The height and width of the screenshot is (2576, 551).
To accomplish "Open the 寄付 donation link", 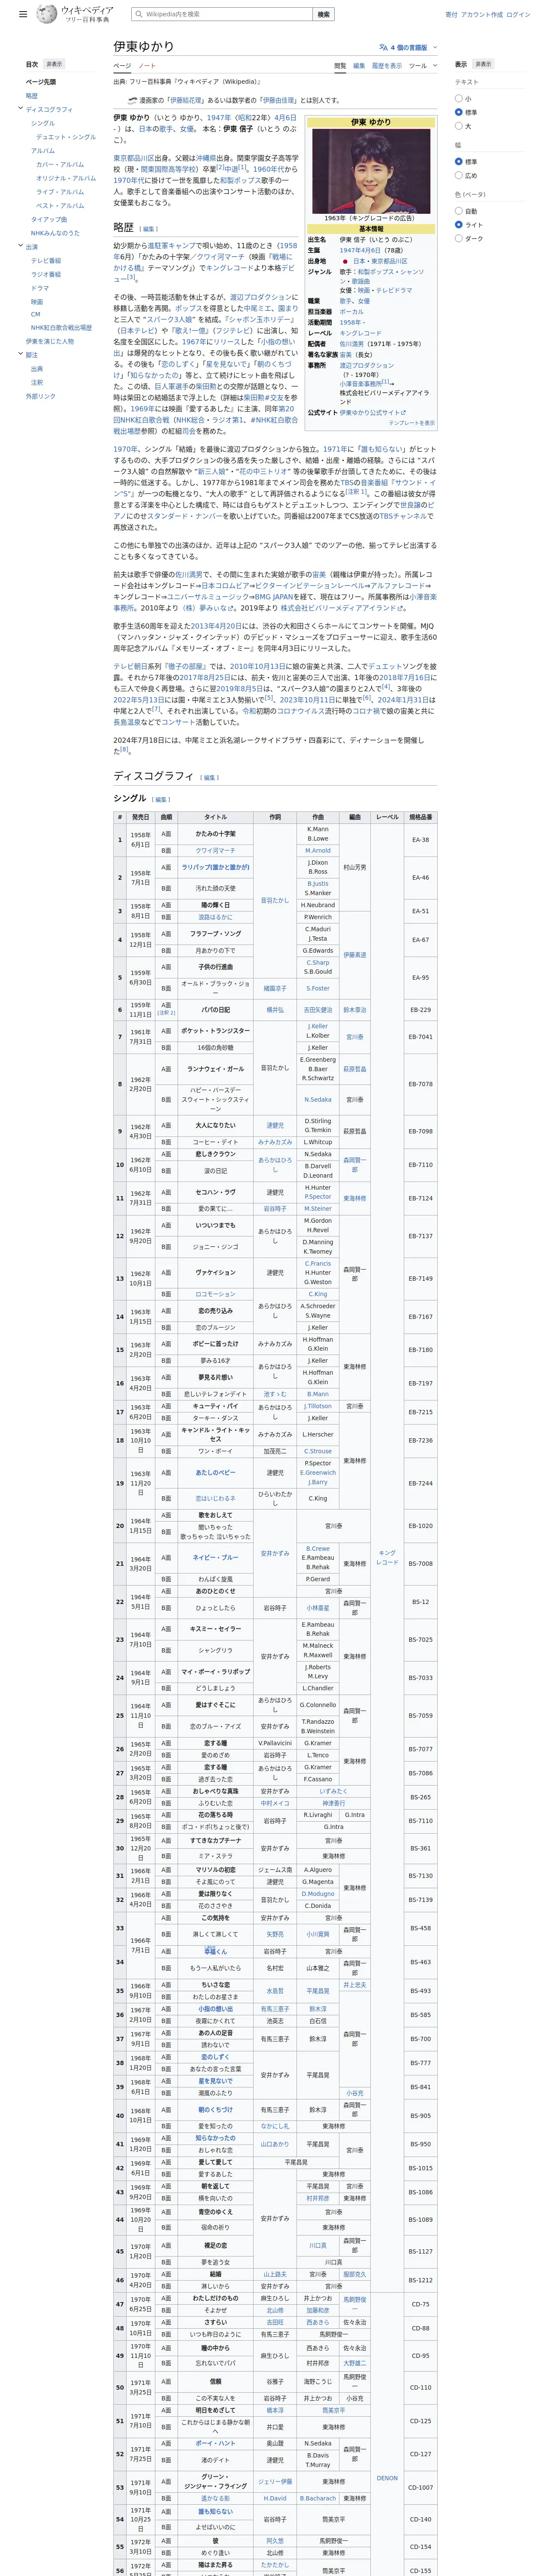I will (x=451, y=14).
